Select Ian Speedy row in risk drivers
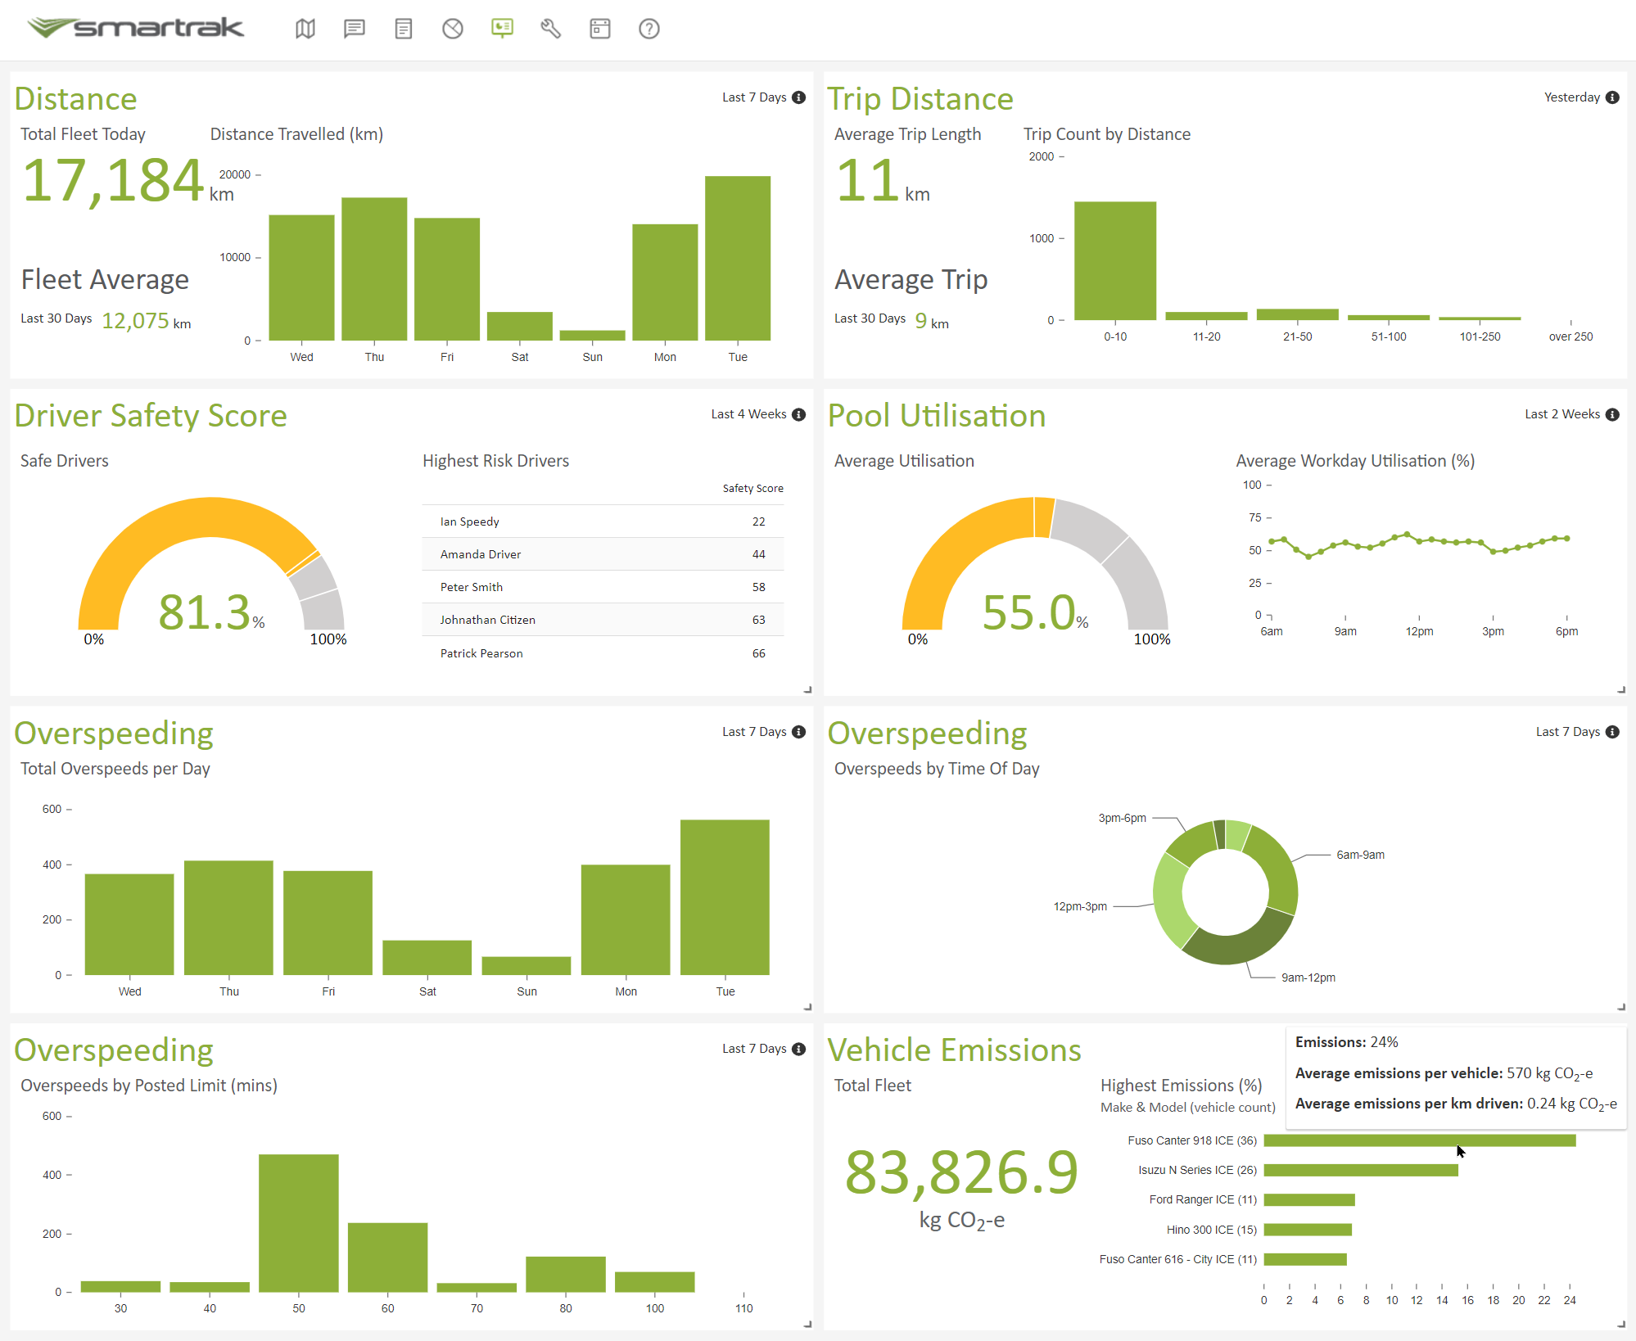The image size is (1636, 1341). point(602,521)
